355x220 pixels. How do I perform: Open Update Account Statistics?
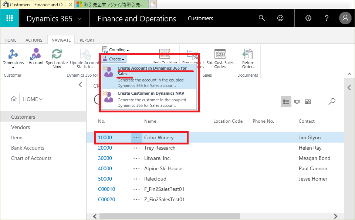84,59
